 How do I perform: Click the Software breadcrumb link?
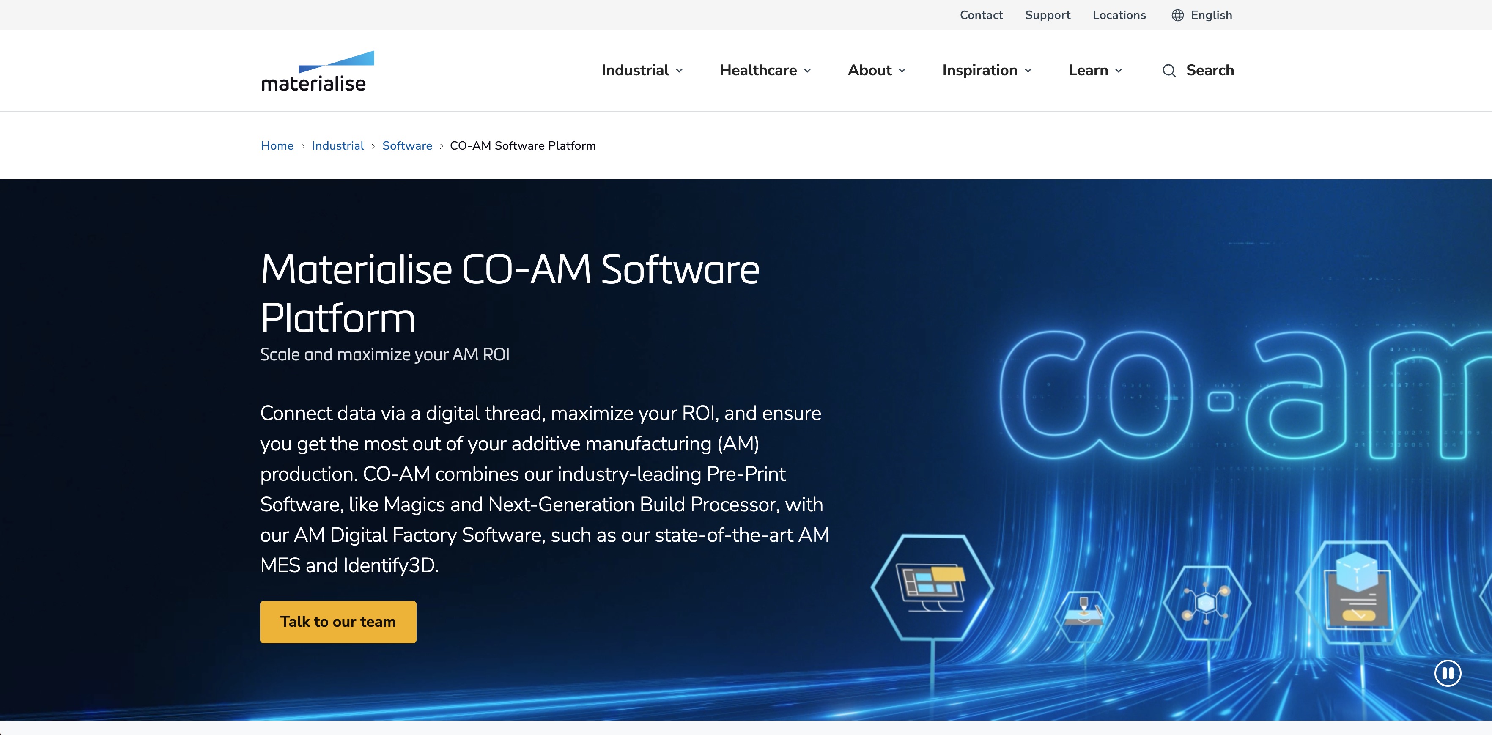[407, 145]
